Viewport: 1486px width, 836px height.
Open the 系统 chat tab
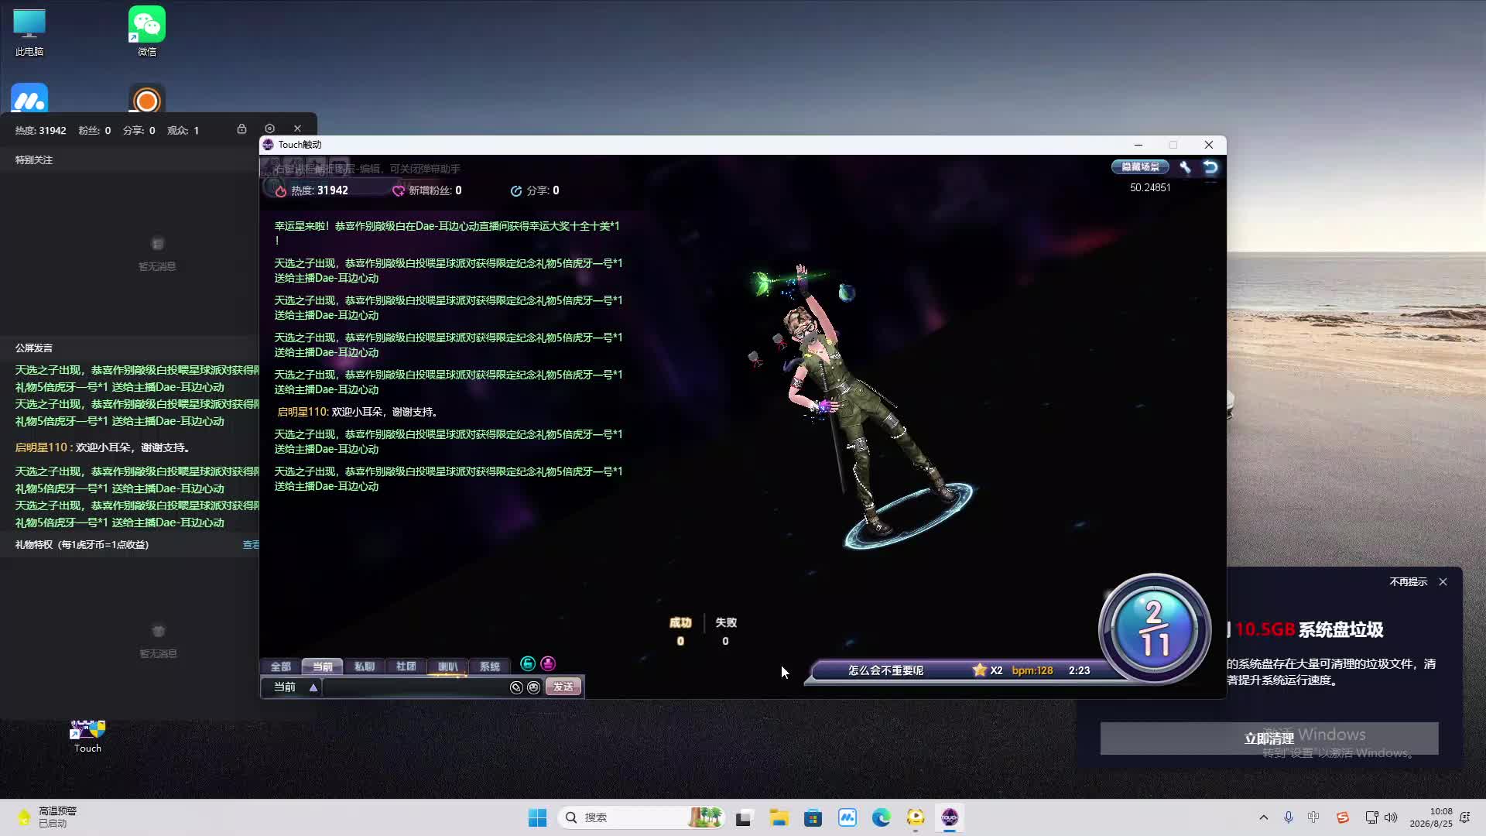[490, 666]
